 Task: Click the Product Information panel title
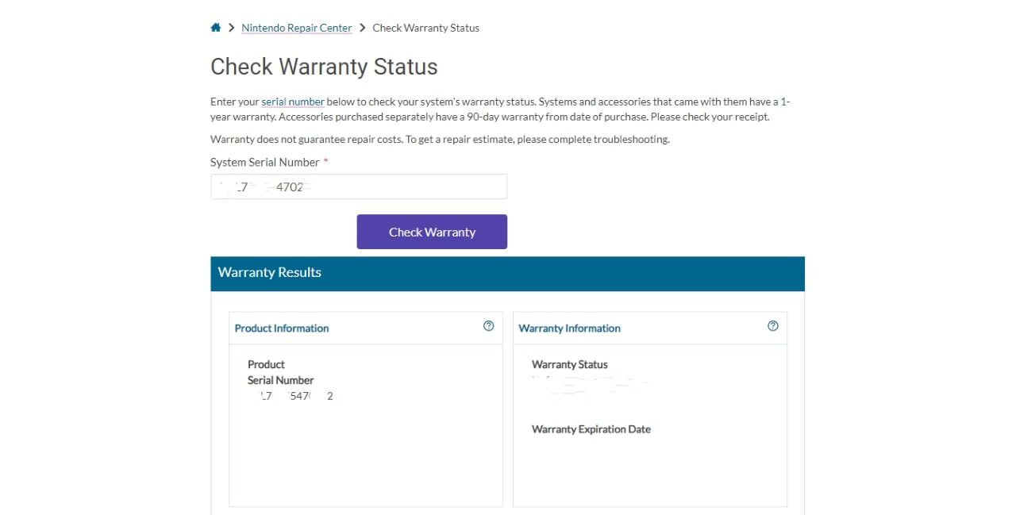click(282, 329)
